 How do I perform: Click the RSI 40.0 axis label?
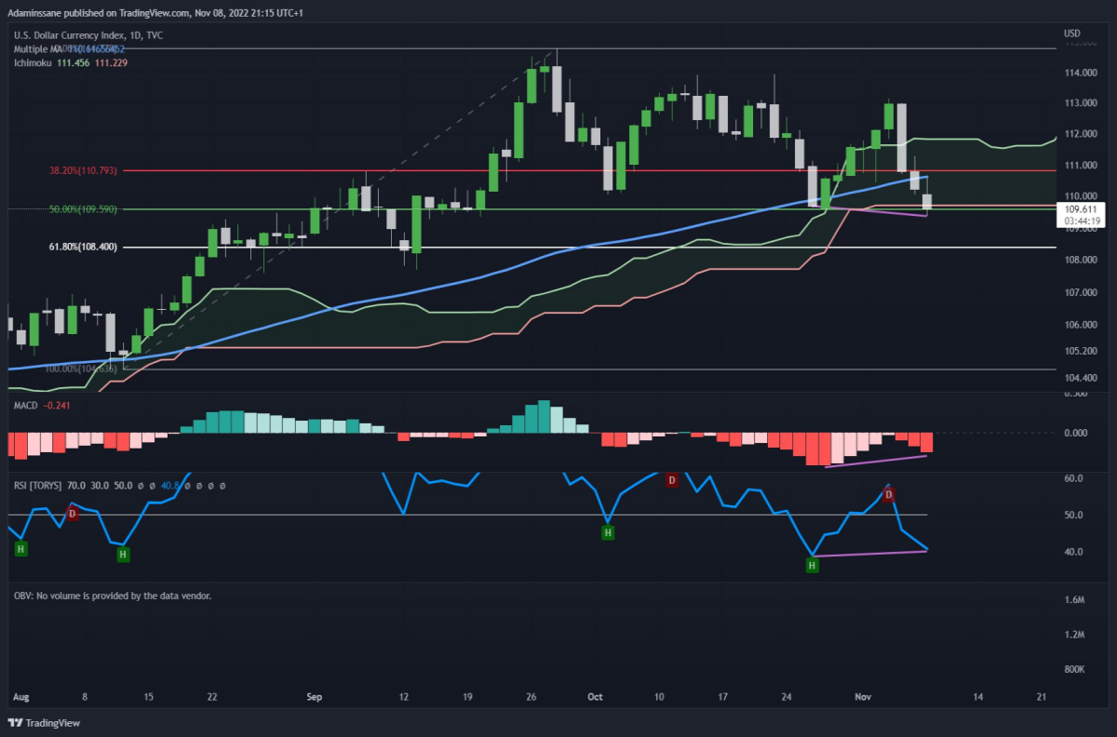click(x=1073, y=552)
